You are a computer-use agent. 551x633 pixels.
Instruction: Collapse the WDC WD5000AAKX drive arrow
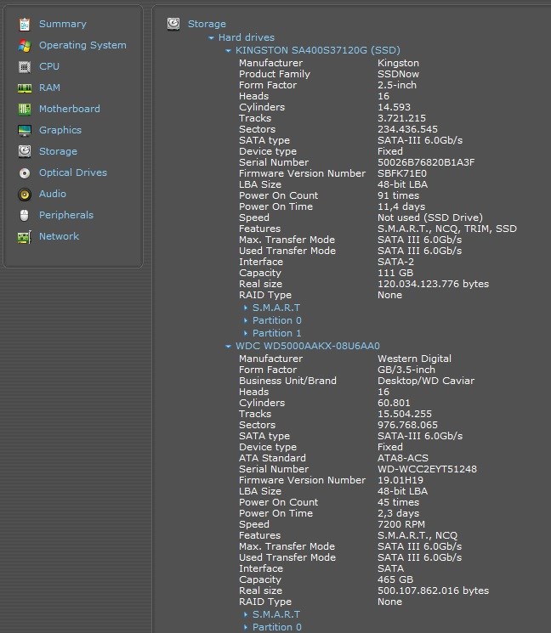pos(228,347)
